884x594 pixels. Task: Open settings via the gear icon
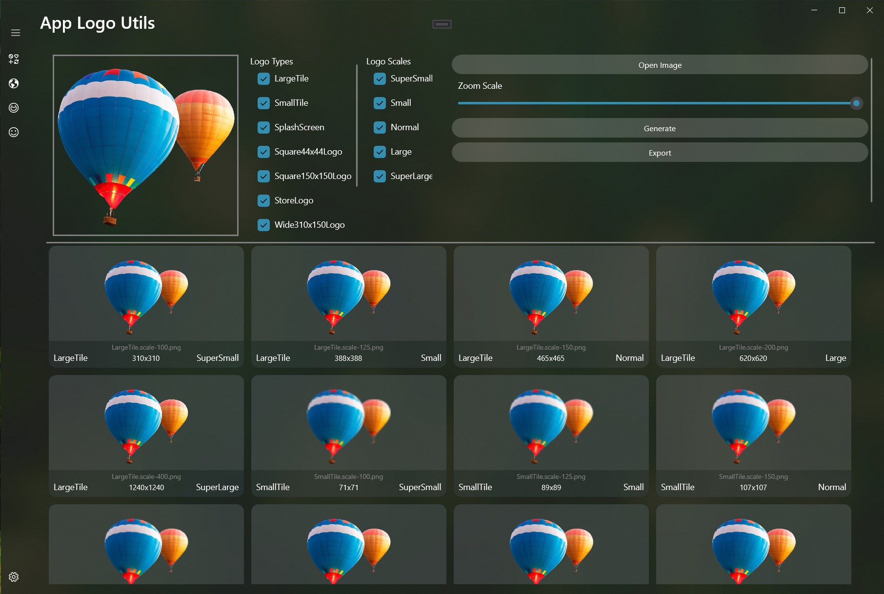click(14, 577)
